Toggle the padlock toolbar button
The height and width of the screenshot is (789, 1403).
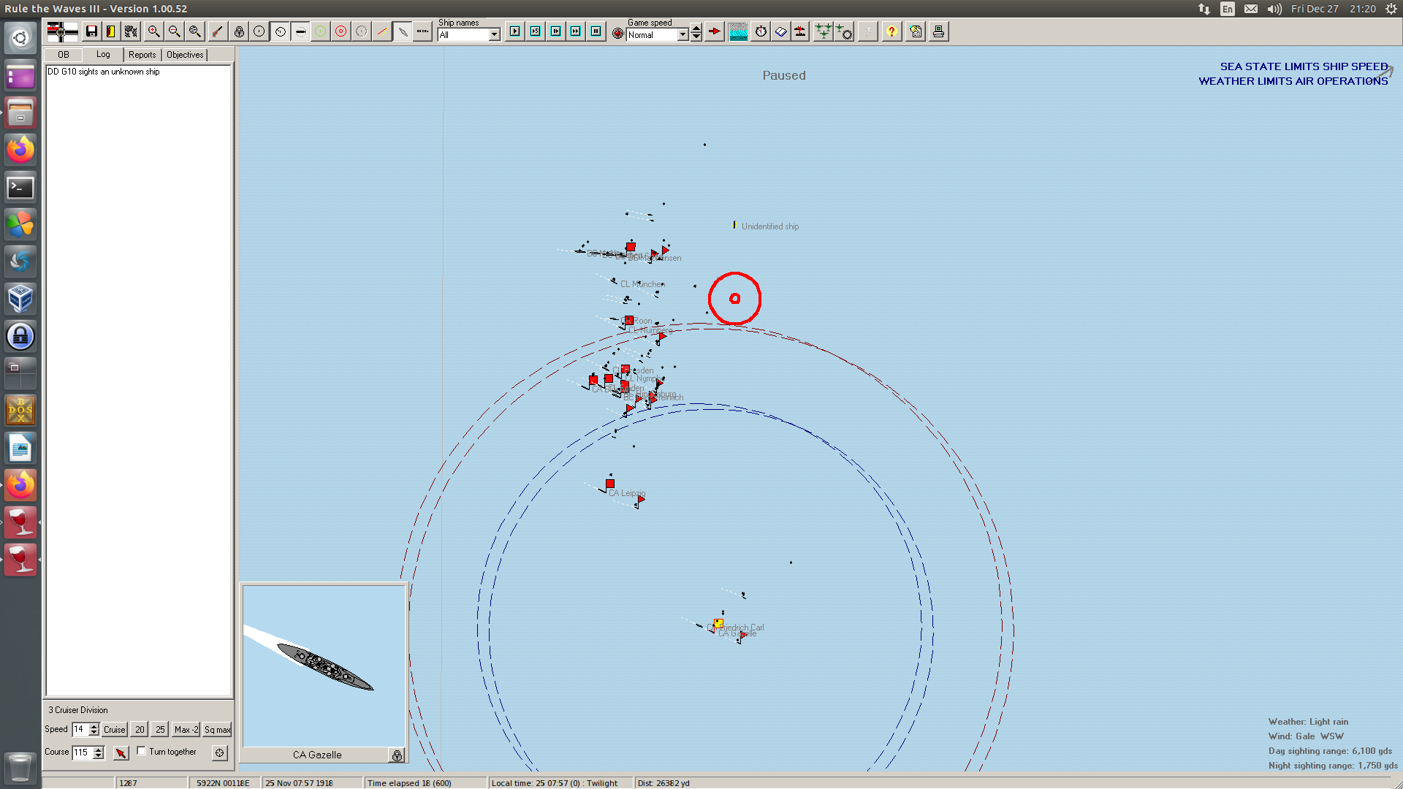click(239, 31)
